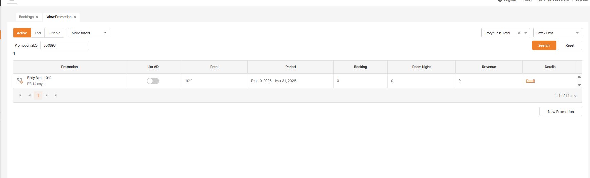
Task: Open the Detail link for Early Bird
Action: coord(530,81)
